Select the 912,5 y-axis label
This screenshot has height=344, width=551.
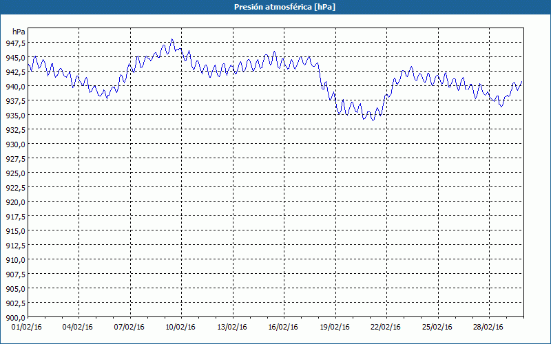click(x=15, y=246)
